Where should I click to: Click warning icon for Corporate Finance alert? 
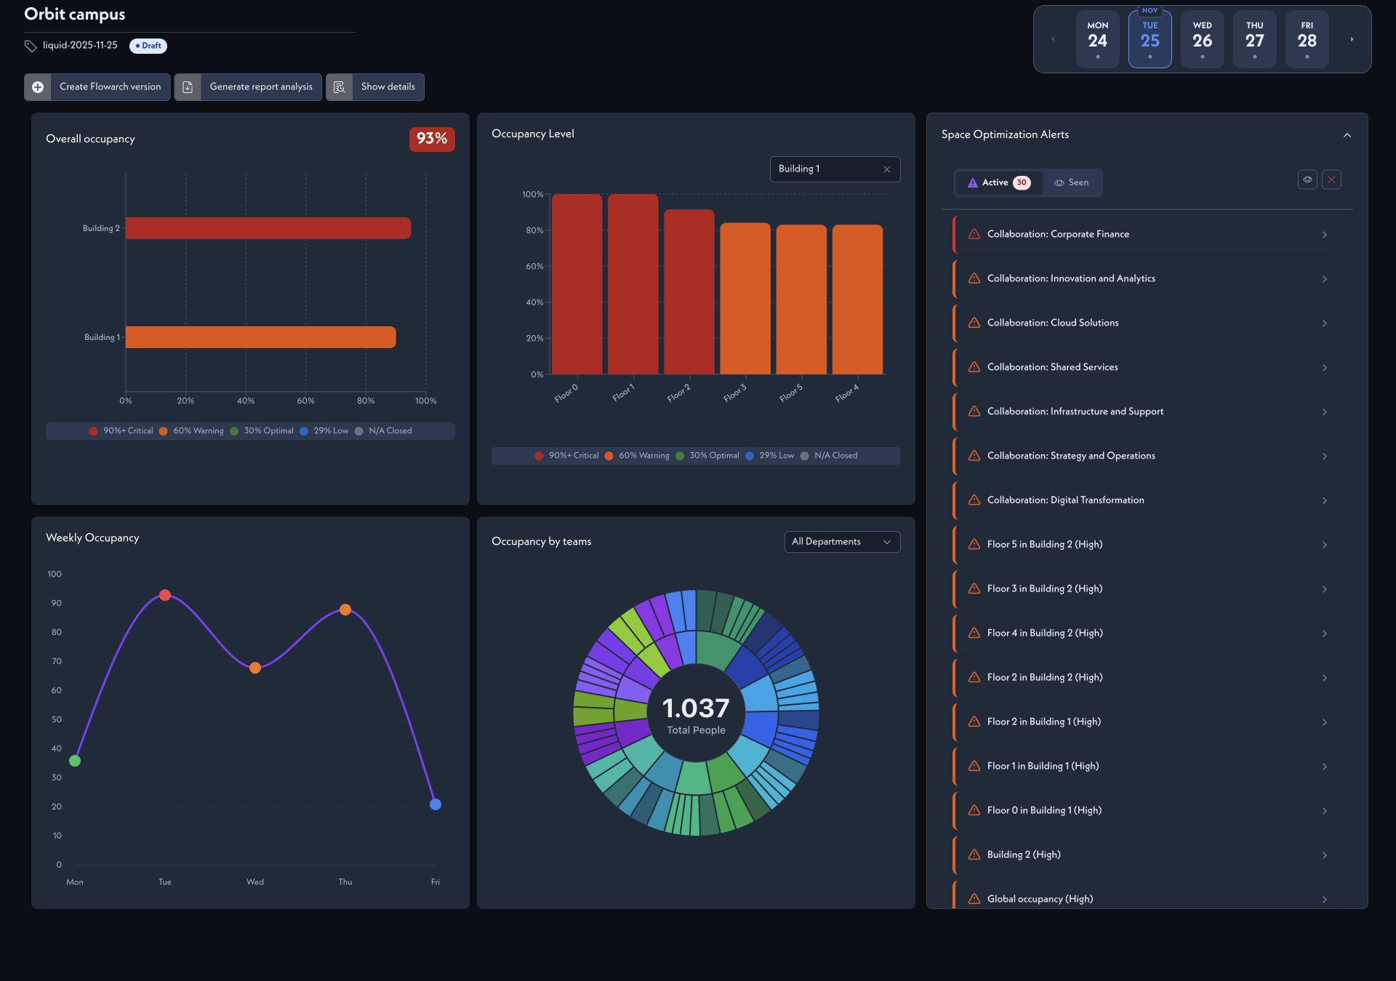click(x=974, y=234)
